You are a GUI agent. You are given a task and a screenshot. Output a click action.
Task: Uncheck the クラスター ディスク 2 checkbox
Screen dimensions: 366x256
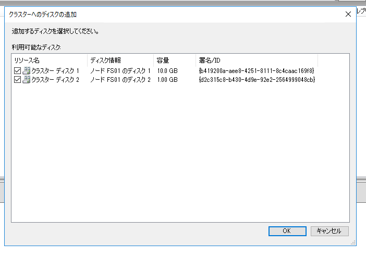point(18,80)
